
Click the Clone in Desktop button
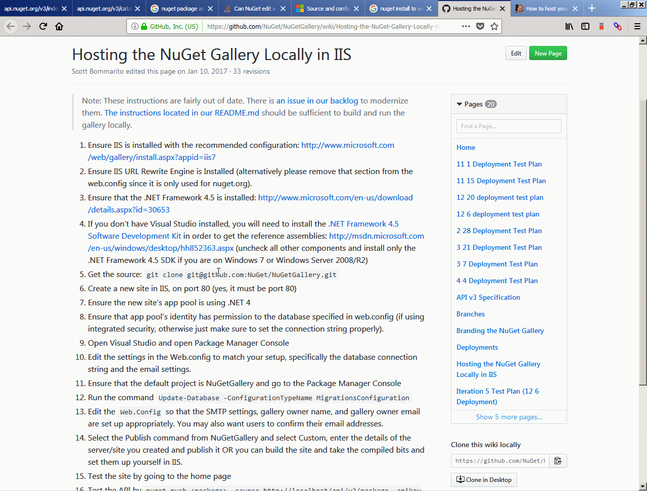coord(484,479)
